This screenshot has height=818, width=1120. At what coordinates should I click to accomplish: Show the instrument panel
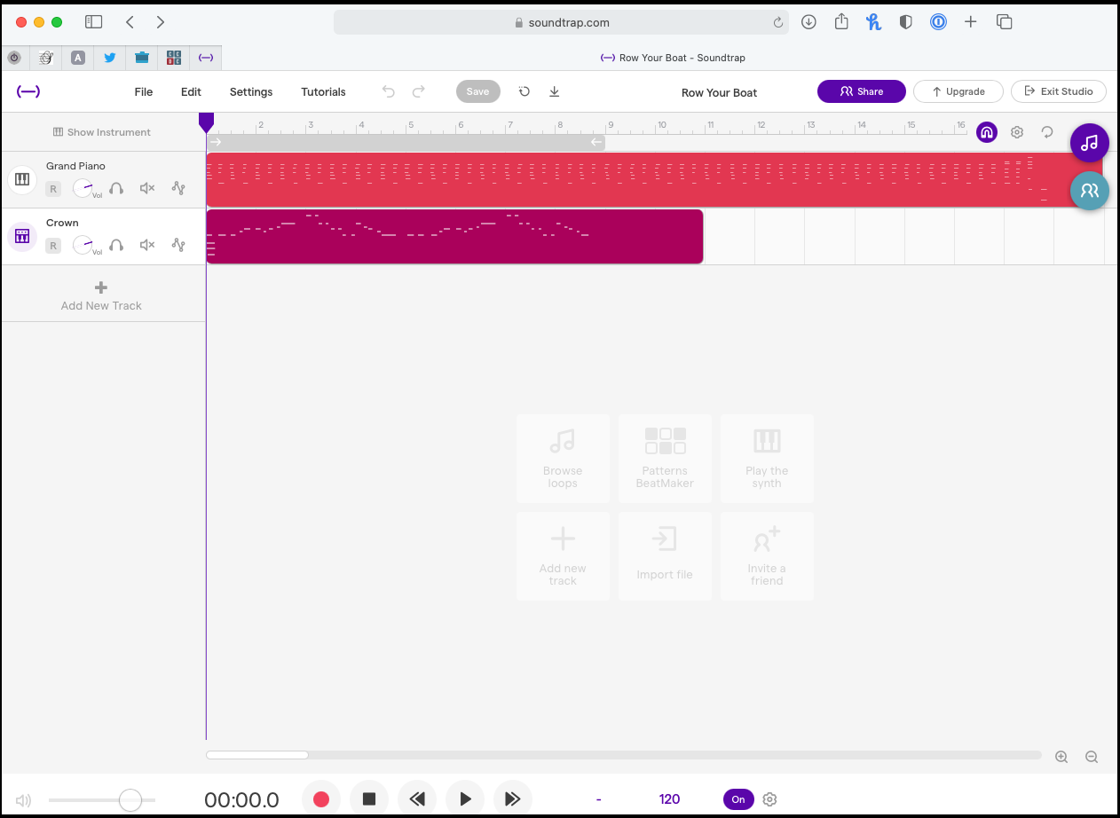pyautogui.click(x=102, y=132)
